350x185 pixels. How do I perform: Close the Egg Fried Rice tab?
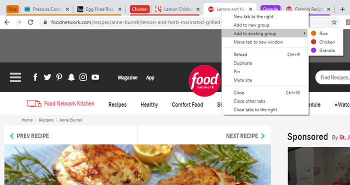(120, 9)
